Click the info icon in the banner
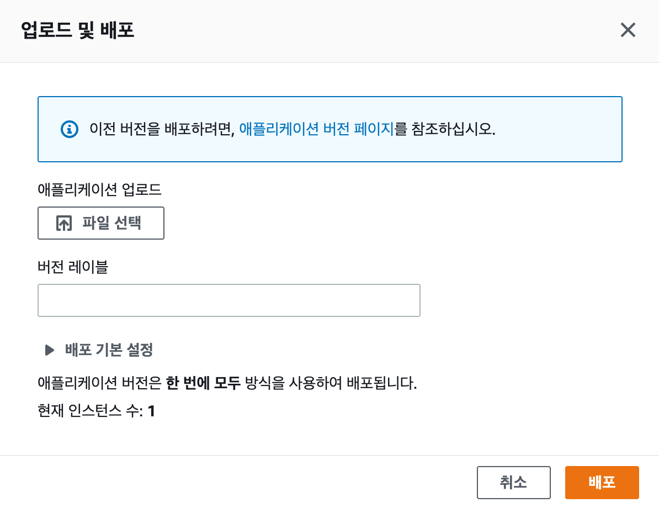Viewport: 659px width, 508px height. pyautogui.click(x=69, y=129)
